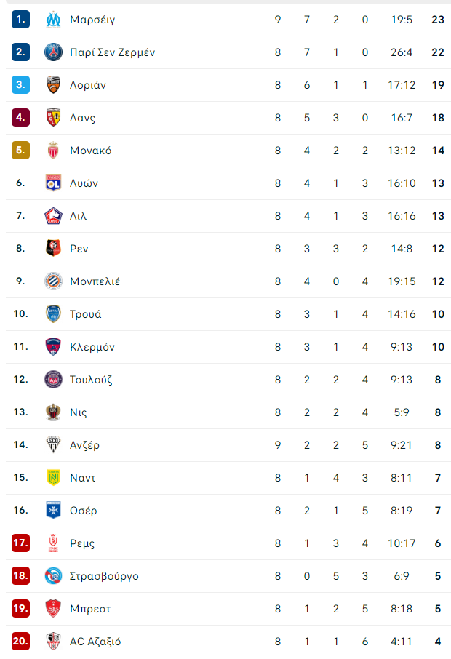Screen dimensions: 451x659
Task: Click the Strasbourg club crest
Action: pos(53,575)
